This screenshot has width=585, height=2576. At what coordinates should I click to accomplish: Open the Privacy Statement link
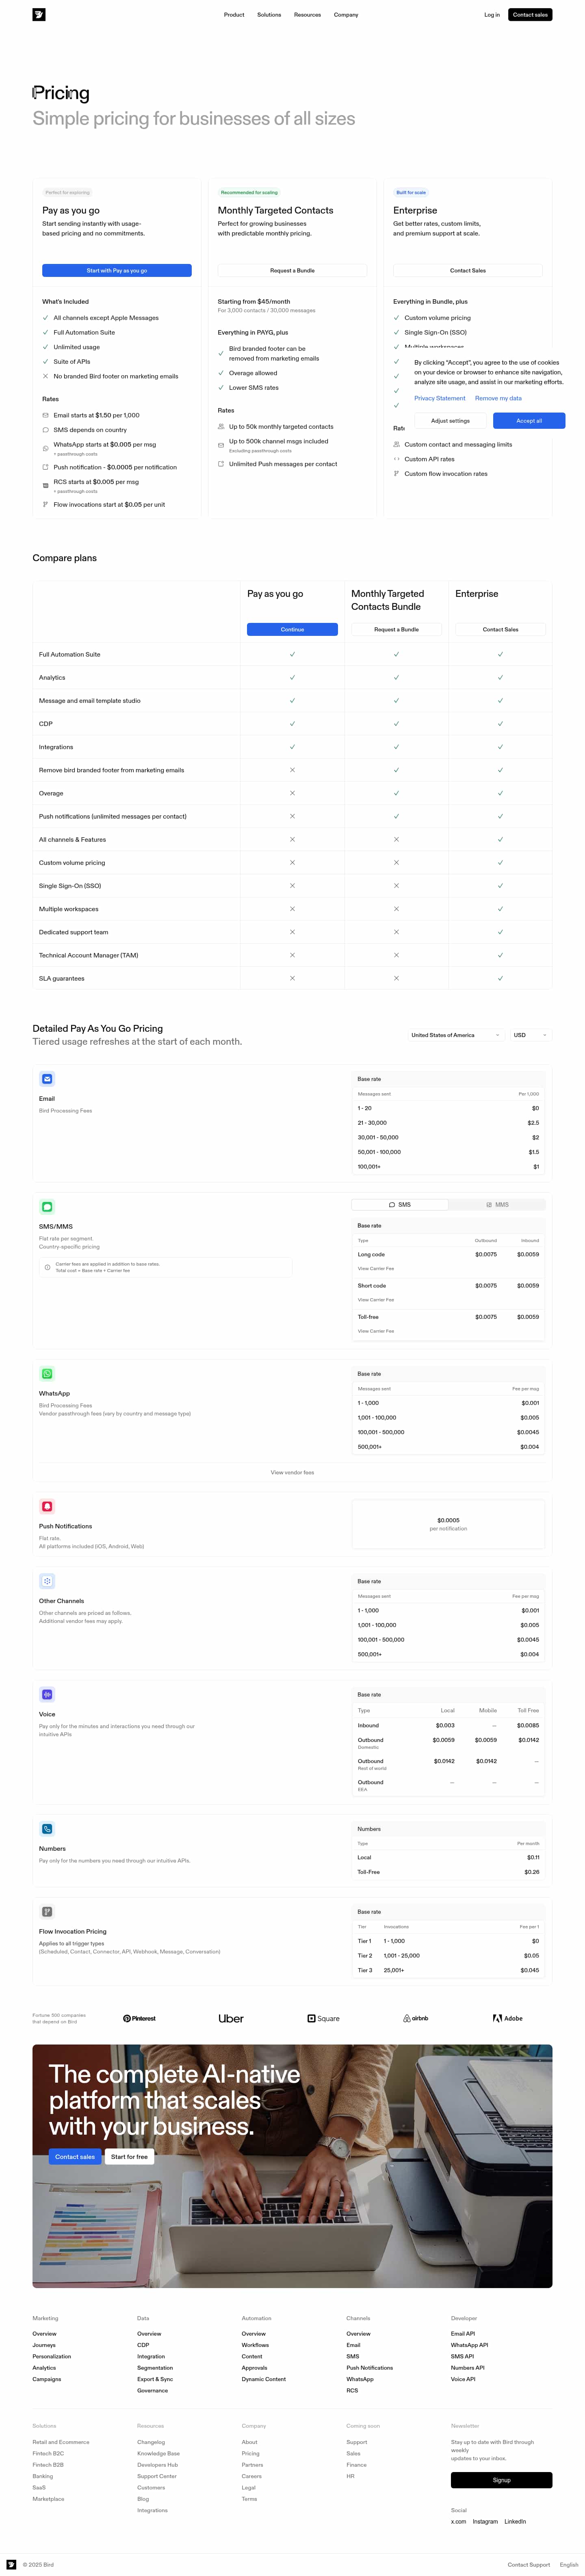(x=440, y=398)
